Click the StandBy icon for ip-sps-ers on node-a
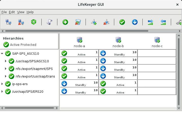Viewport: 182px width, 115px height. click(64, 84)
